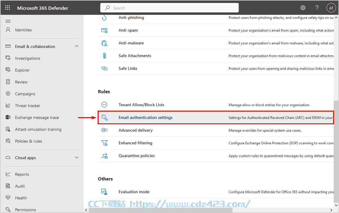Click the Email authentication settings key icon
Viewport: 339px width, 213px height.
pyautogui.click(x=104, y=117)
